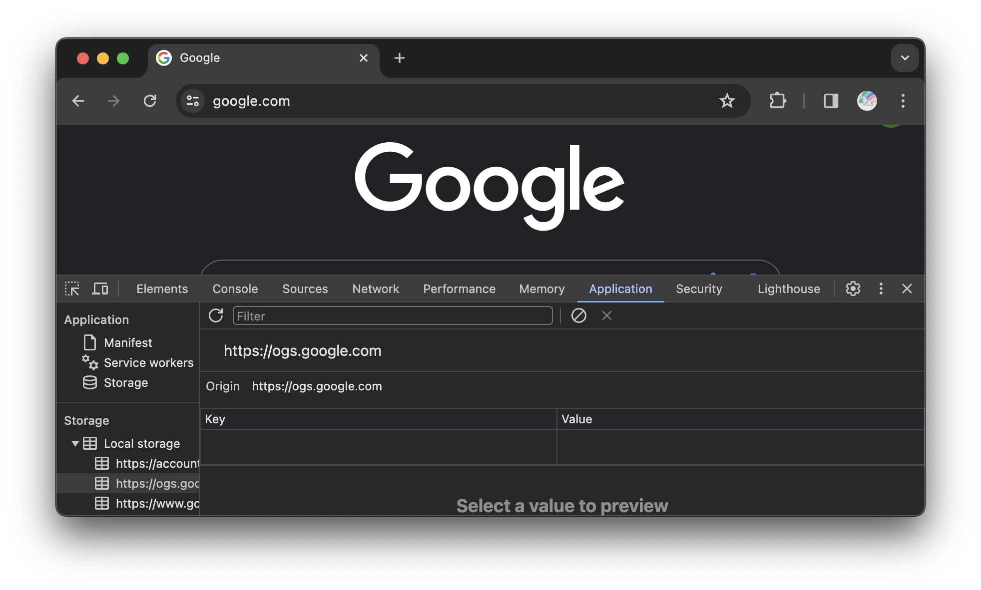
Task: Click the forward navigation arrow
Action: point(114,101)
